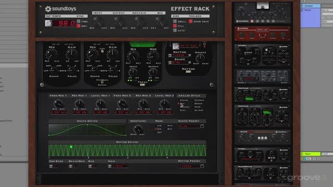333x187 pixels.
Task: Click the Bar stepper
Action: [90, 166]
